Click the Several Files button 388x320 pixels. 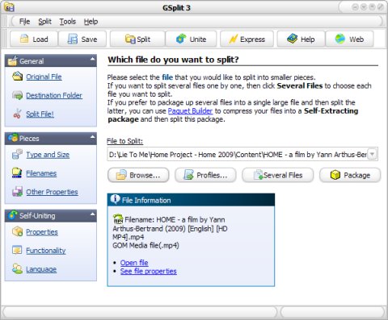(x=278, y=175)
